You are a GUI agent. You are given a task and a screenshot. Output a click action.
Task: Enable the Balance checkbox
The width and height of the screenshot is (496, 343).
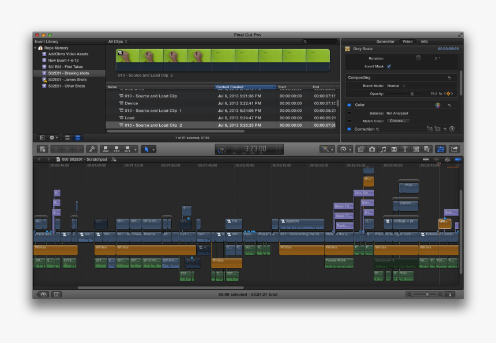click(350, 113)
